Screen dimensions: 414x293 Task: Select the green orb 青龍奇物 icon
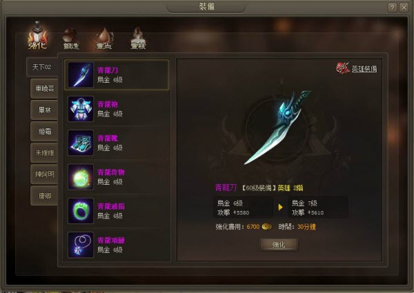(81, 176)
